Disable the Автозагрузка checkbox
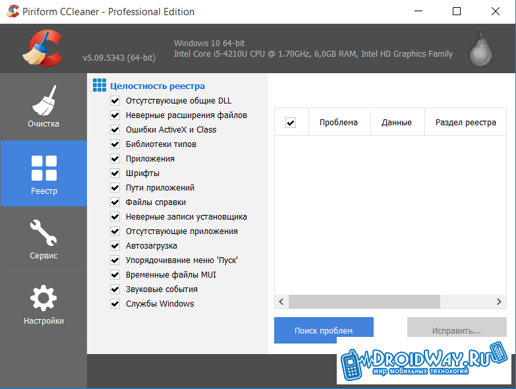This screenshot has width=516, height=389. [115, 245]
